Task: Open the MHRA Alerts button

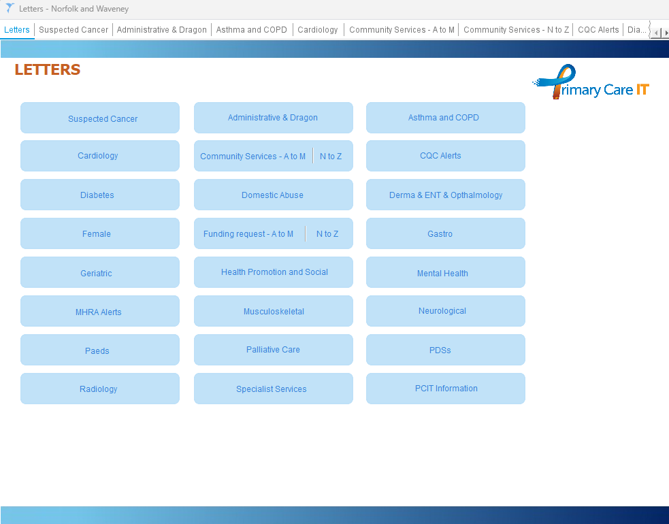Action: click(x=99, y=312)
